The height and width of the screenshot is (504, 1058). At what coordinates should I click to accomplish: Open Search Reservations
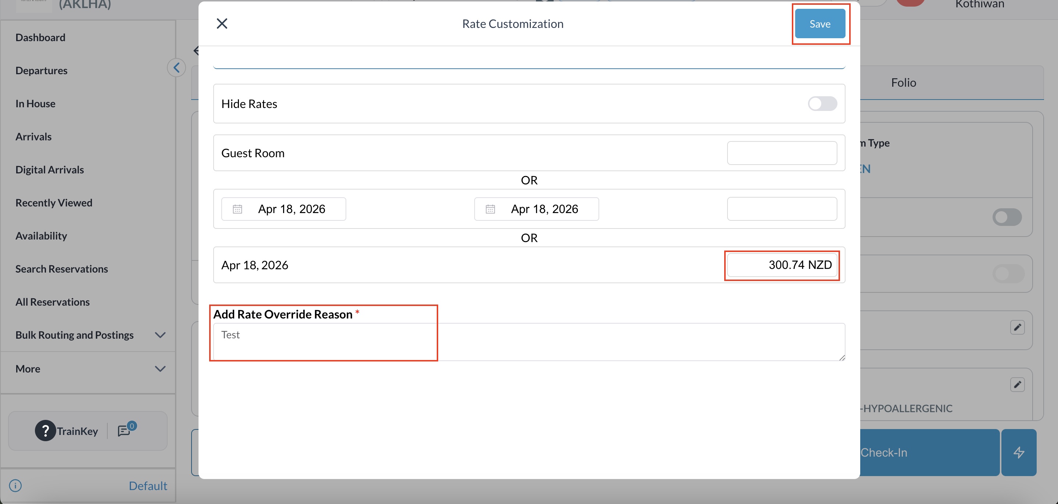(x=62, y=269)
